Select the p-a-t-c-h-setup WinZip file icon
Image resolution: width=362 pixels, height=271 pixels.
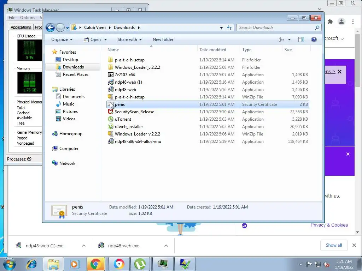coord(111,97)
